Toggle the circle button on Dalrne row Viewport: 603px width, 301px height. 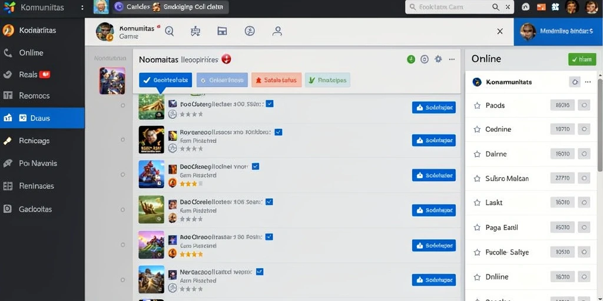(x=584, y=154)
